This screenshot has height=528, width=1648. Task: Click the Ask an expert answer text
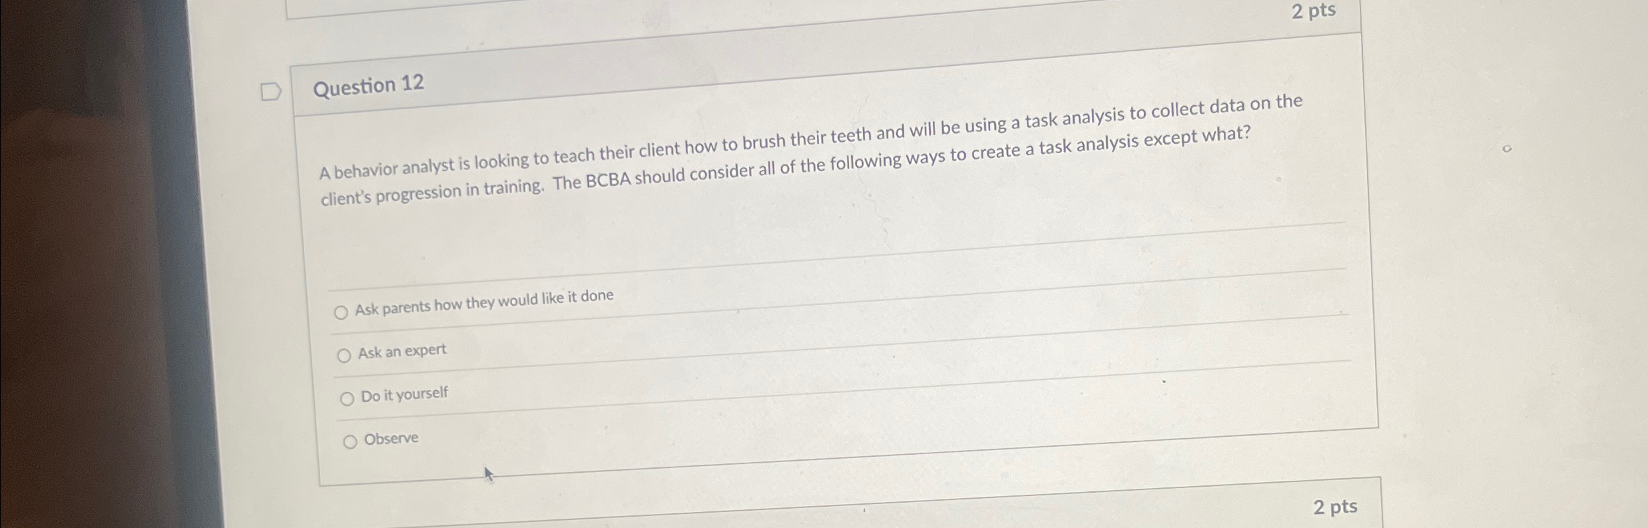402,352
